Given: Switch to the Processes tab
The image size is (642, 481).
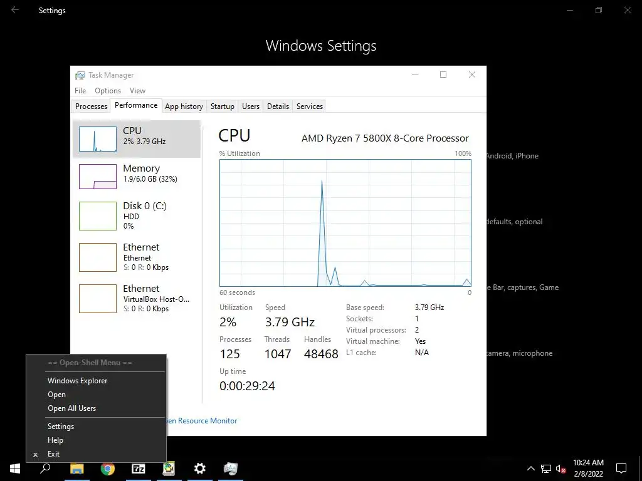Looking at the screenshot, I should point(91,106).
